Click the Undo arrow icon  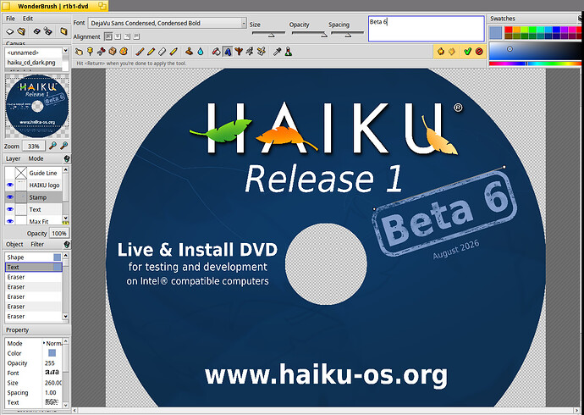pos(441,52)
